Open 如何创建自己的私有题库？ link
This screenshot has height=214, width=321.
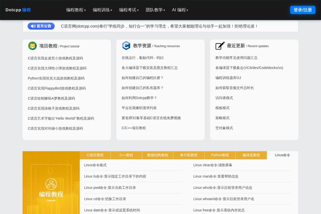[143, 88]
